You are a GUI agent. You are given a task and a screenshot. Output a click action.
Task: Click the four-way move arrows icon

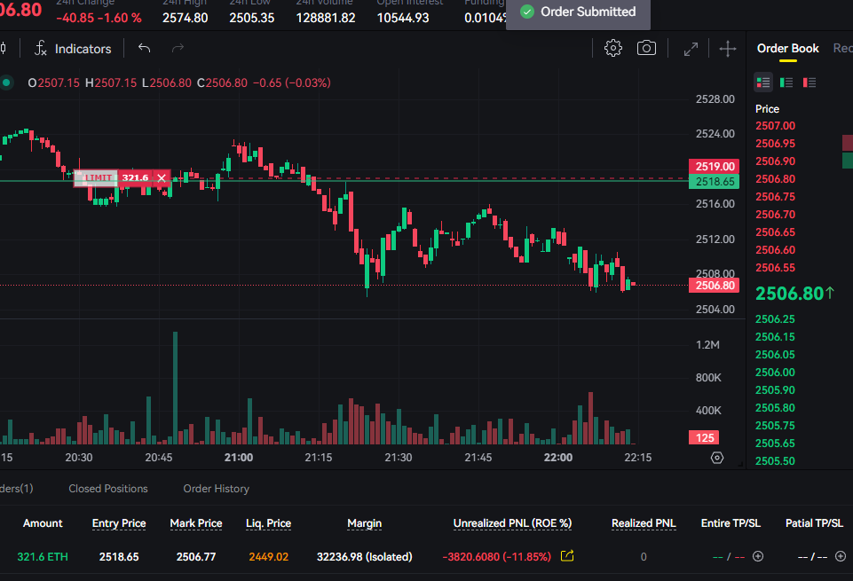pyautogui.click(x=728, y=50)
